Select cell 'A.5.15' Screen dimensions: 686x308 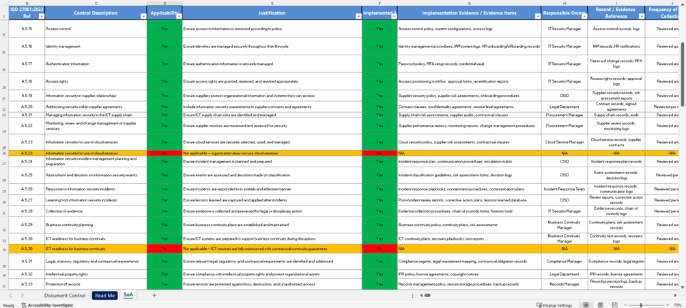click(x=27, y=29)
